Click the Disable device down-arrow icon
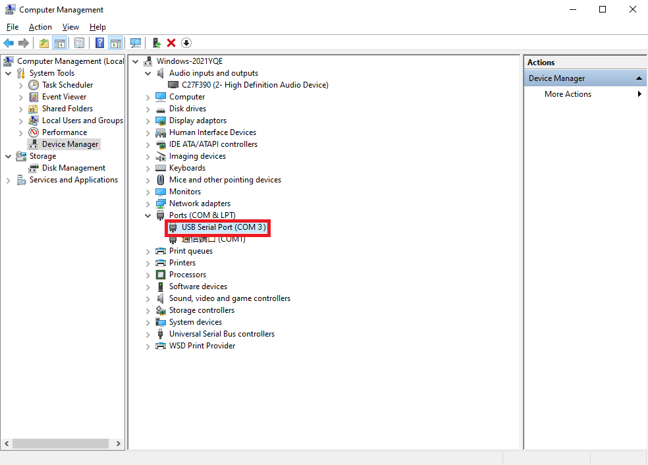 coord(186,43)
